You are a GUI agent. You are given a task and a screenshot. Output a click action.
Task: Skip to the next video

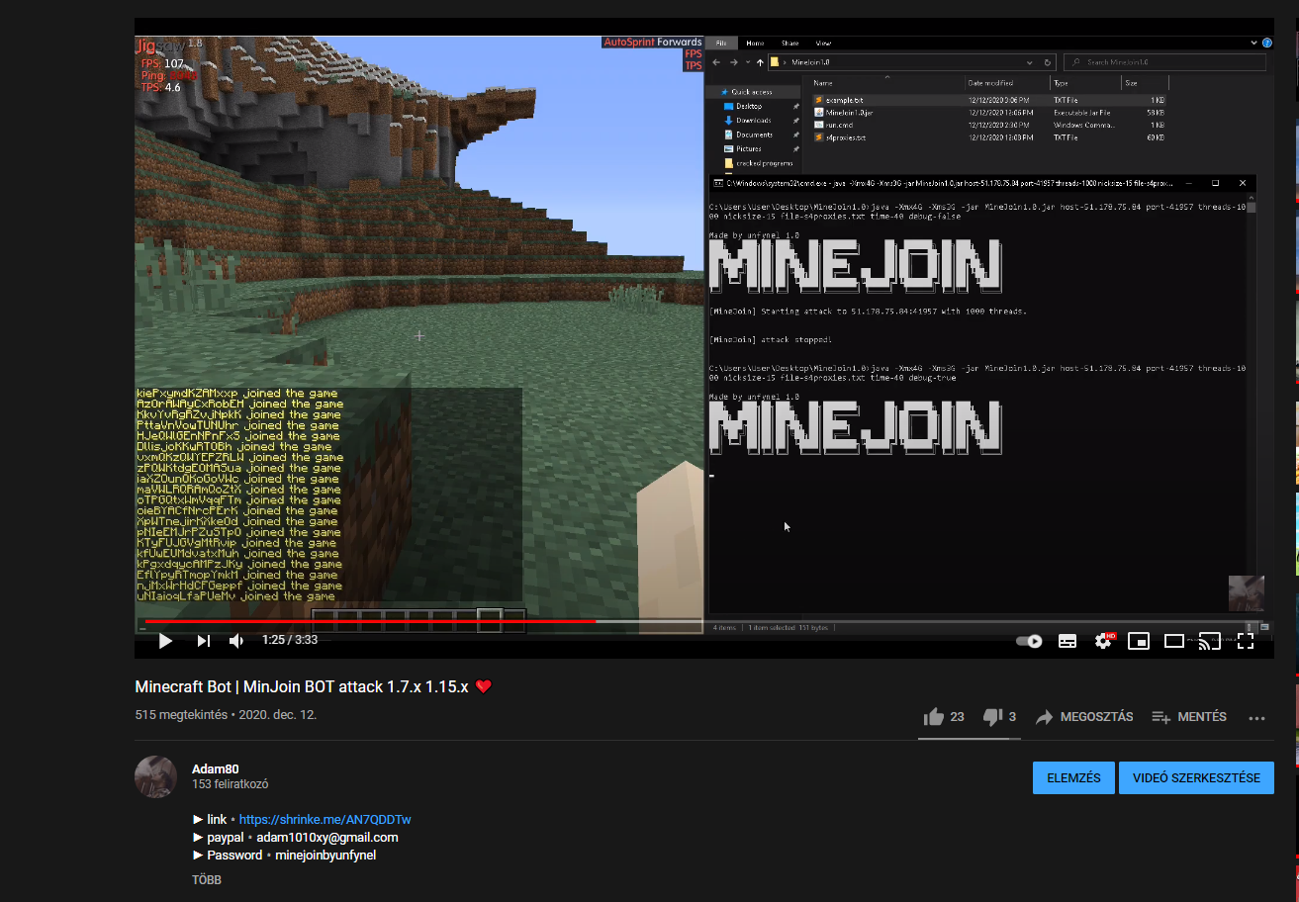(203, 641)
